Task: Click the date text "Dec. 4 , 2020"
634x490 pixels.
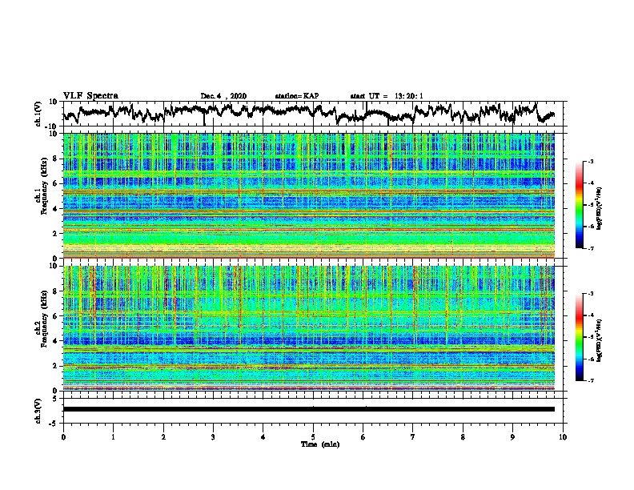Action: click(x=223, y=96)
